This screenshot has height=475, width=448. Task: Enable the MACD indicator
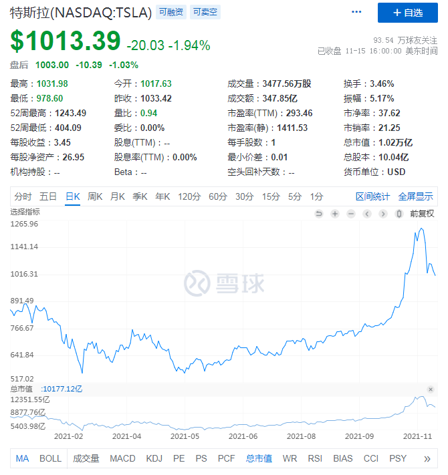[122, 458]
